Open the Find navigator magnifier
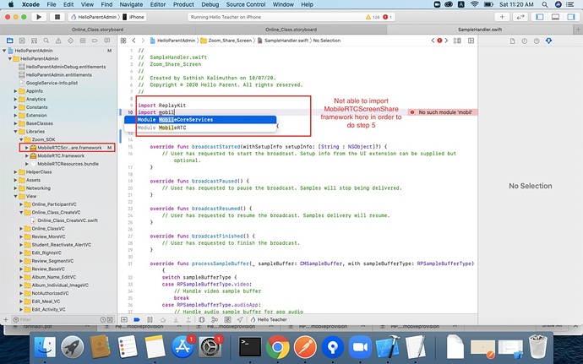 tap(46, 41)
